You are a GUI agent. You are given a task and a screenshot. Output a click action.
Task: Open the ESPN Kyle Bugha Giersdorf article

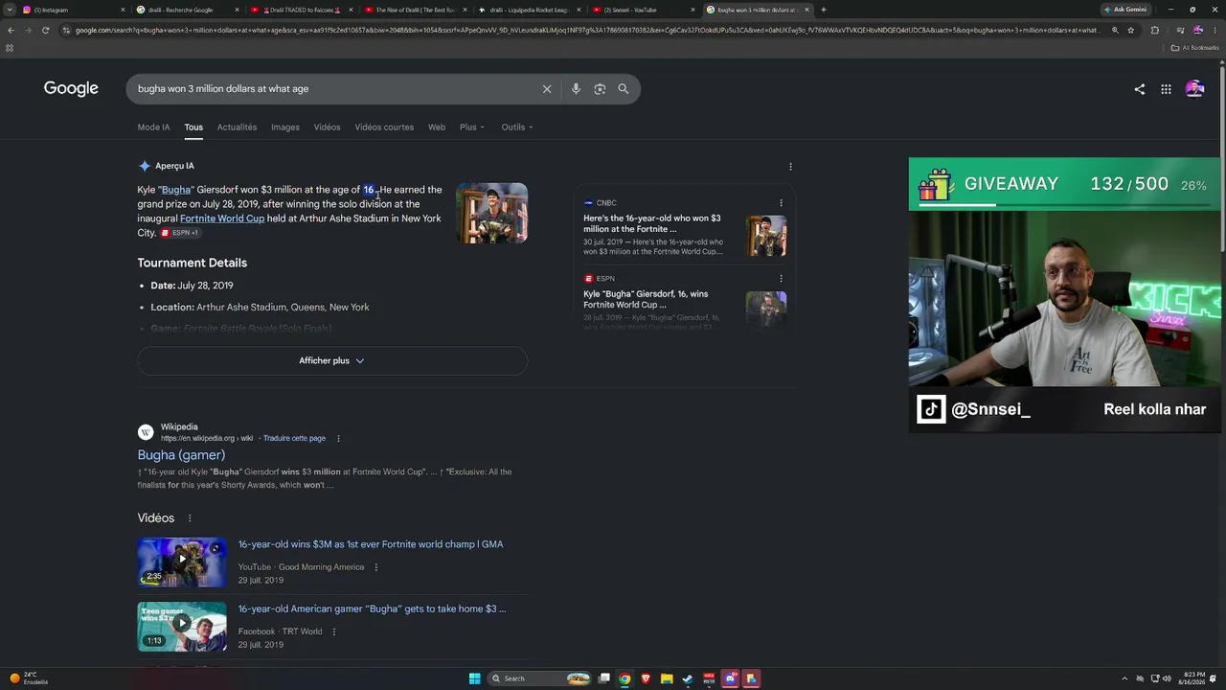coord(646,299)
